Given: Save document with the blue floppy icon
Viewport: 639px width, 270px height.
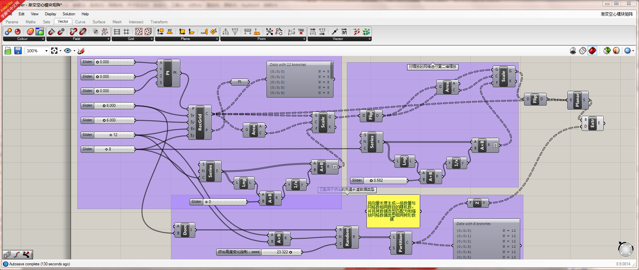Looking at the screenshot, I should click(x=18, y=51).
